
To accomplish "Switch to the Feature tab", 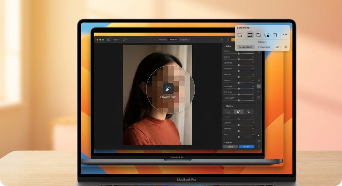I will [173, 39].
